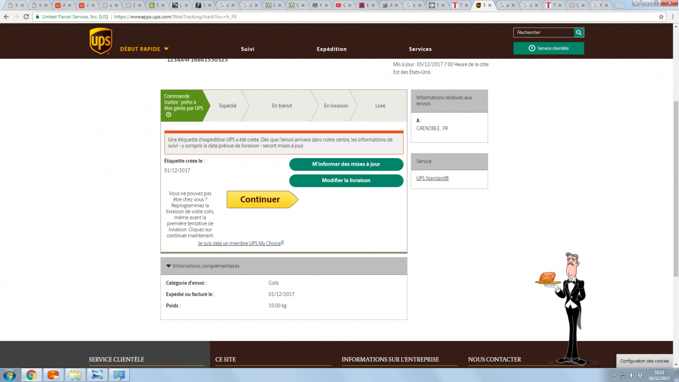Viewport: 679px width, 382px height.
Task: Click the CE SITE footer heading
Action: (226, 360)
